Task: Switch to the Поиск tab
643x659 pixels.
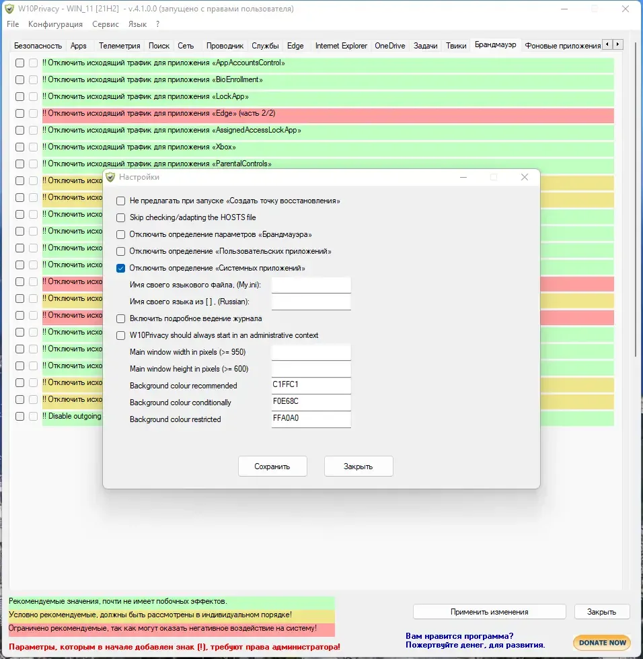Action: (159, 46)
